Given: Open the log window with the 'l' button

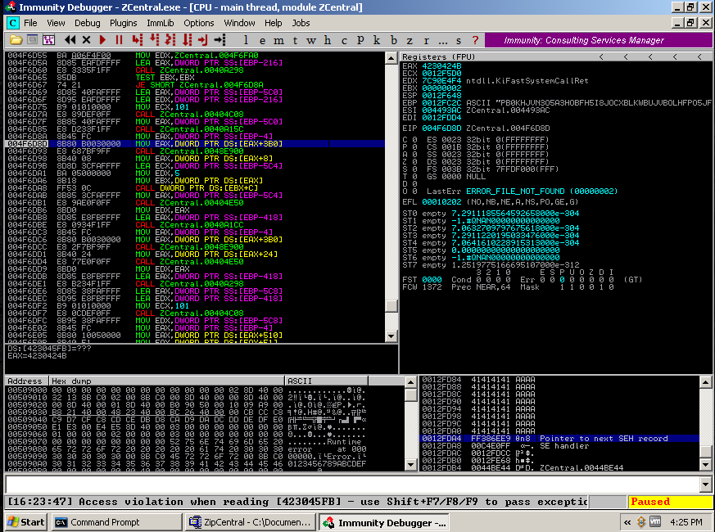Looking at the screenshot, I should pos(247,39).
